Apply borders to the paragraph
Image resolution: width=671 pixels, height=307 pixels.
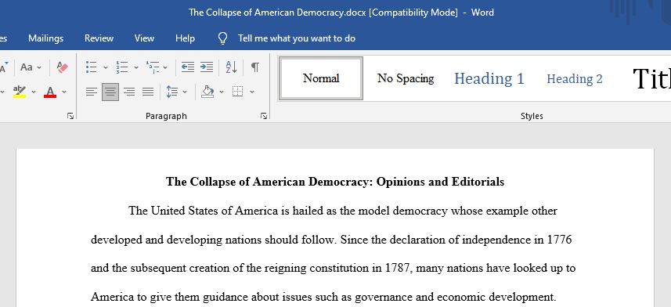point(237,92)
